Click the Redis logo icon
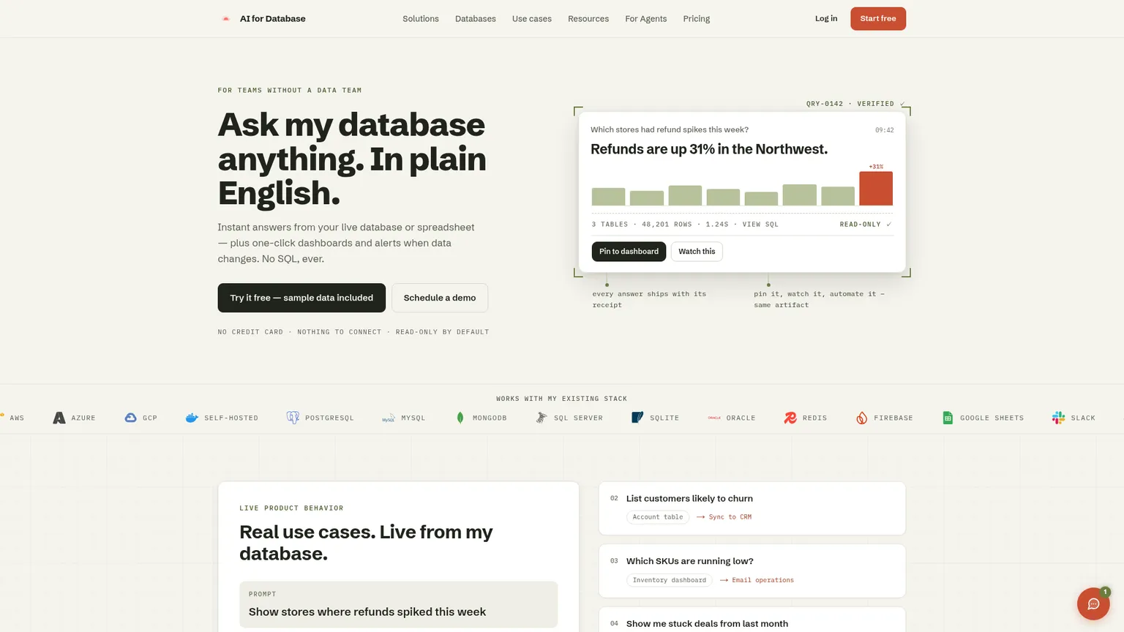This screenshot has height=632, width=1124. (790, 418)
